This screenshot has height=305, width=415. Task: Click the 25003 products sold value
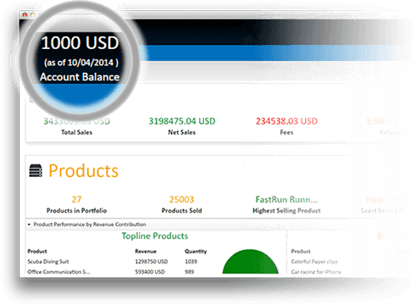(x=181, y=199)
